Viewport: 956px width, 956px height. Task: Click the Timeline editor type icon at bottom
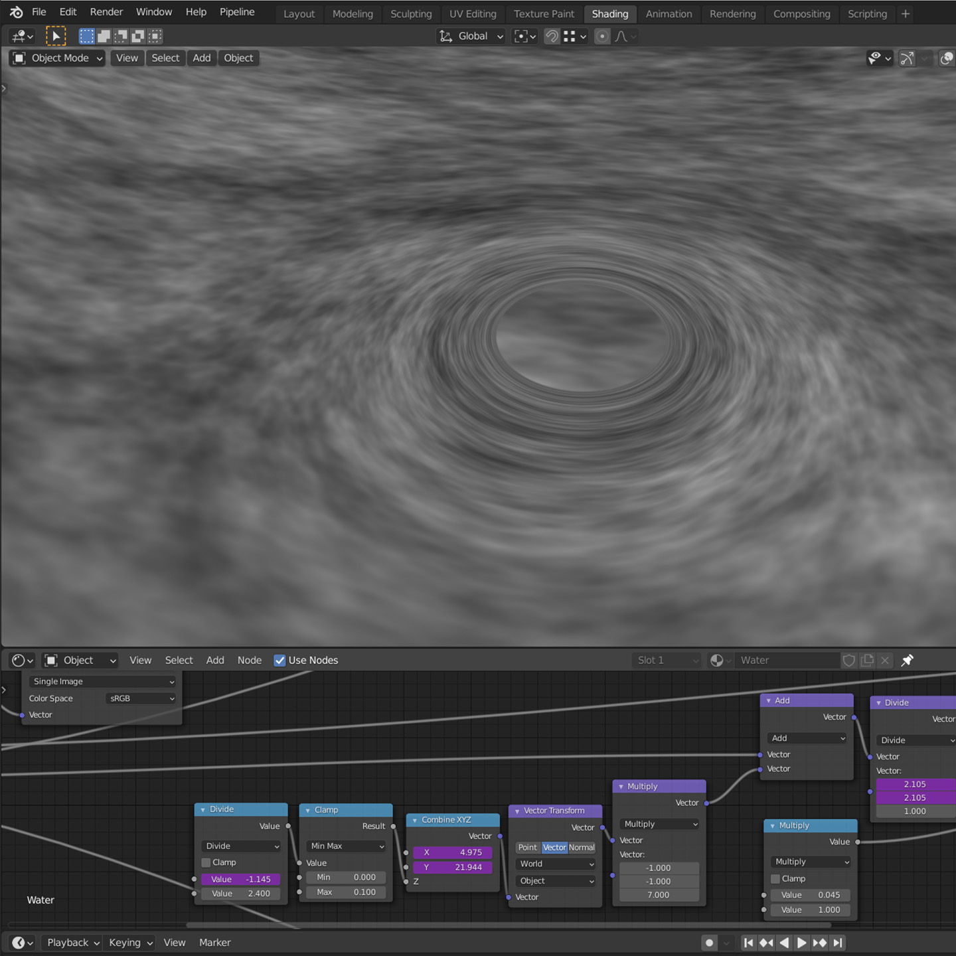click(18, 942)
